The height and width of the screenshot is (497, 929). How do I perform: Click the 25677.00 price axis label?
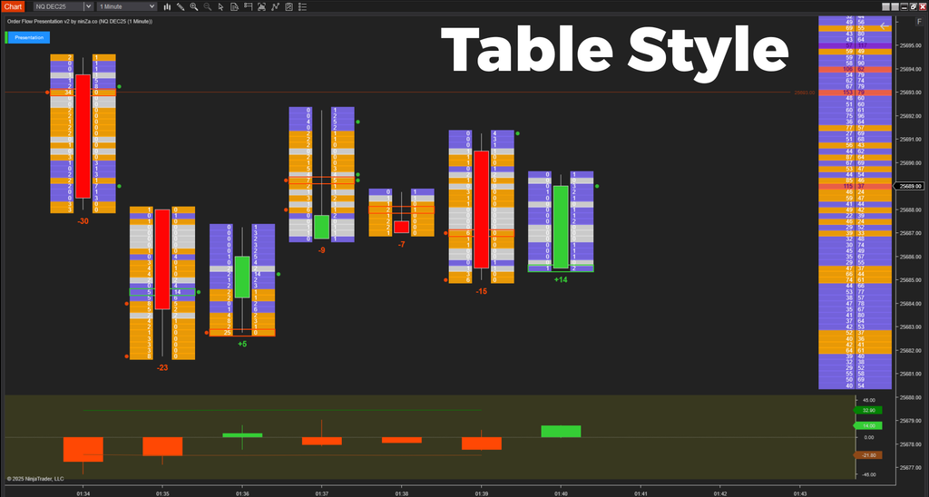909,467
